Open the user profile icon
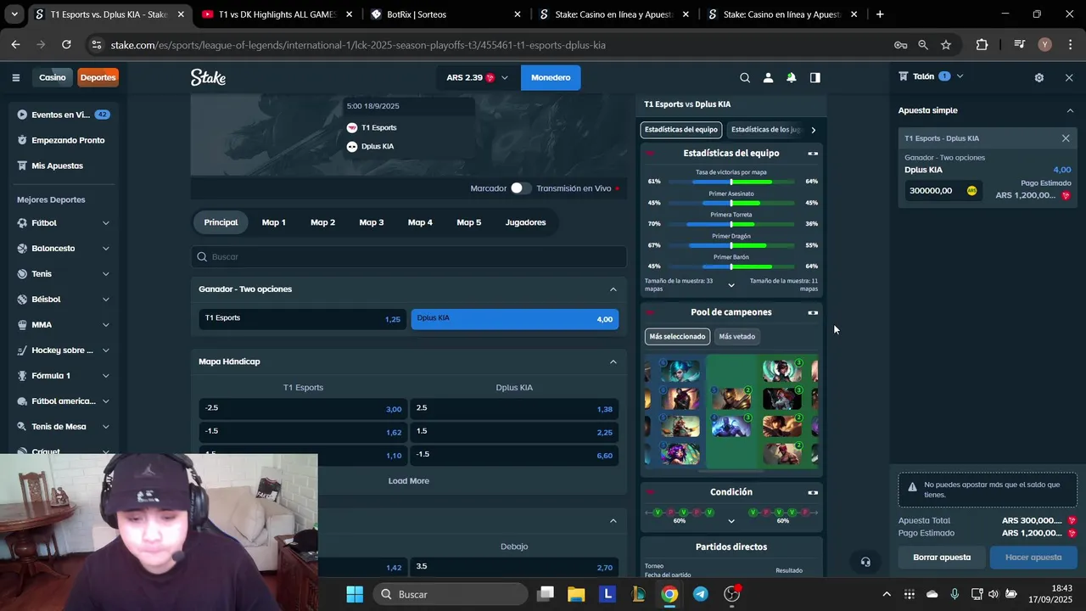This screenshot has height=611, width=1086. click(x=768, y=77)
